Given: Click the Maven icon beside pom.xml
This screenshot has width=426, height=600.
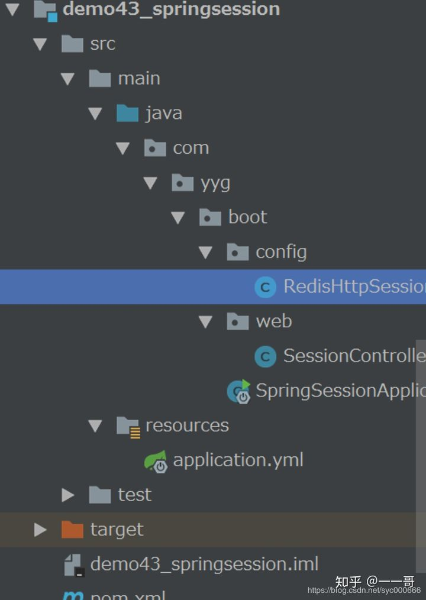Looking at the screenshot, I should pos(72,596).
